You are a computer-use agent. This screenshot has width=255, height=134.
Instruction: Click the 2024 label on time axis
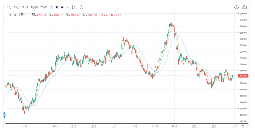coord(175,126)
